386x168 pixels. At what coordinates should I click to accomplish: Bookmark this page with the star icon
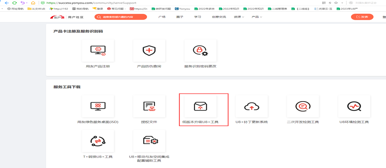pos(336,3)
